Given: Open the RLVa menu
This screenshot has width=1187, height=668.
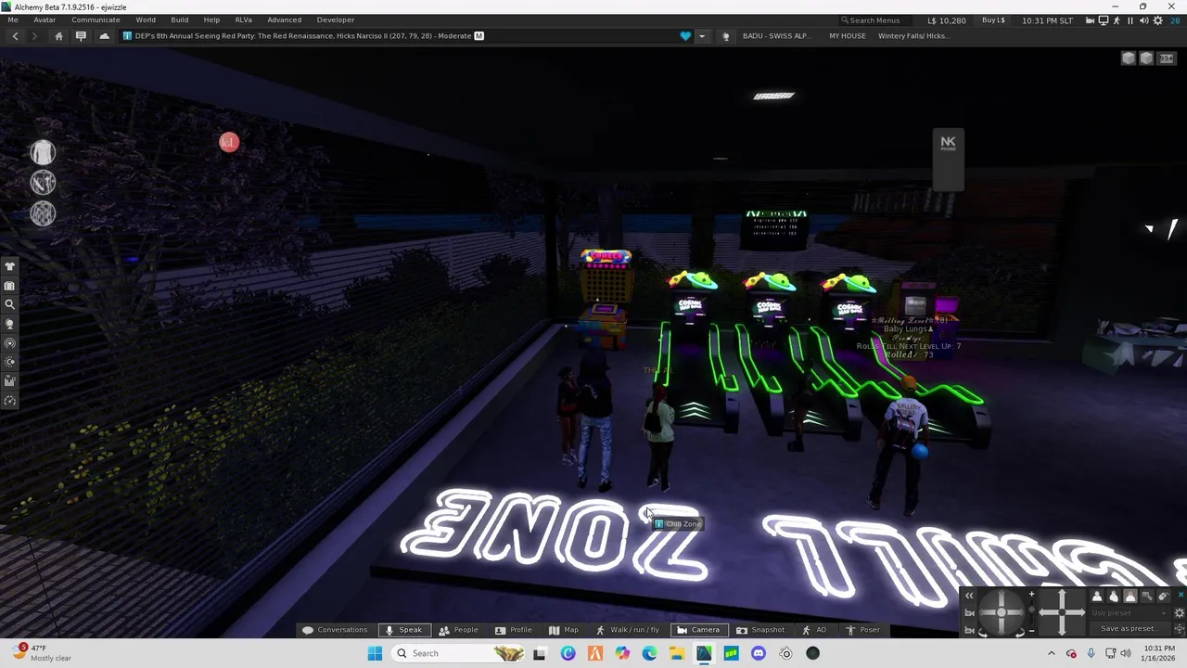Looking at the screenshot, I should click(243, 19).
